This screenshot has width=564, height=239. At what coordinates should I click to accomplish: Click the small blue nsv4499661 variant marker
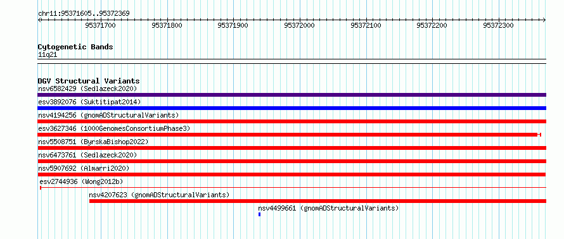259,214
